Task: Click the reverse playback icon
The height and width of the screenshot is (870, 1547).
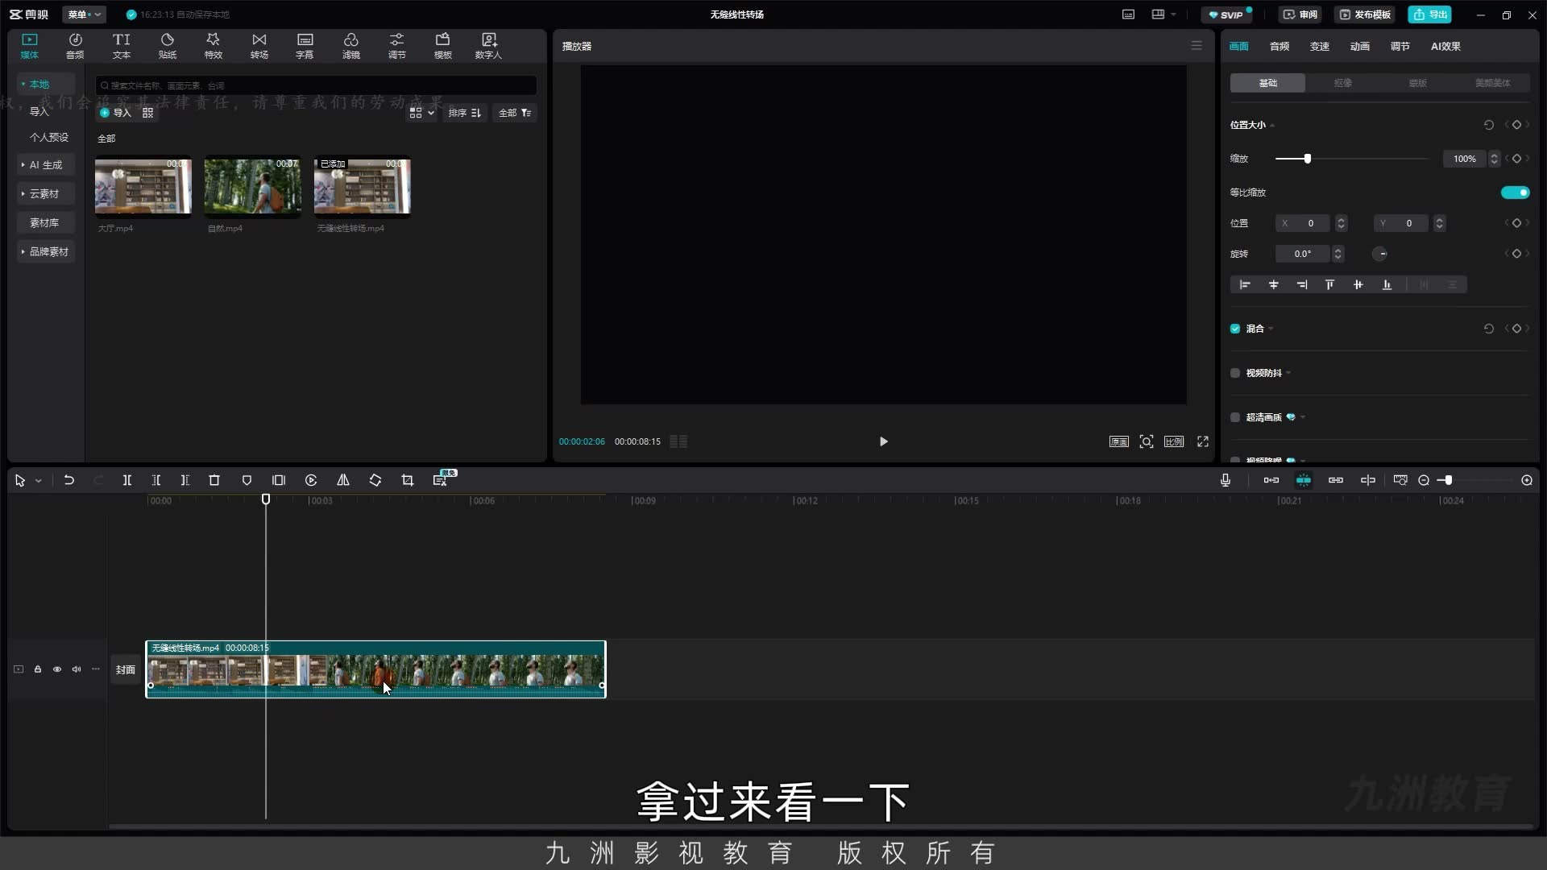Action: 311,480
